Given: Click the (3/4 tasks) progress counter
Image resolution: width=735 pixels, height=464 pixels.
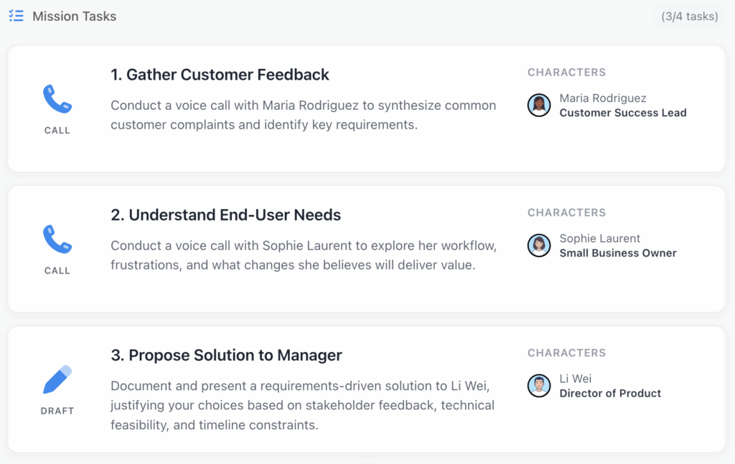Looking at the screenshot, I should 689,17.
